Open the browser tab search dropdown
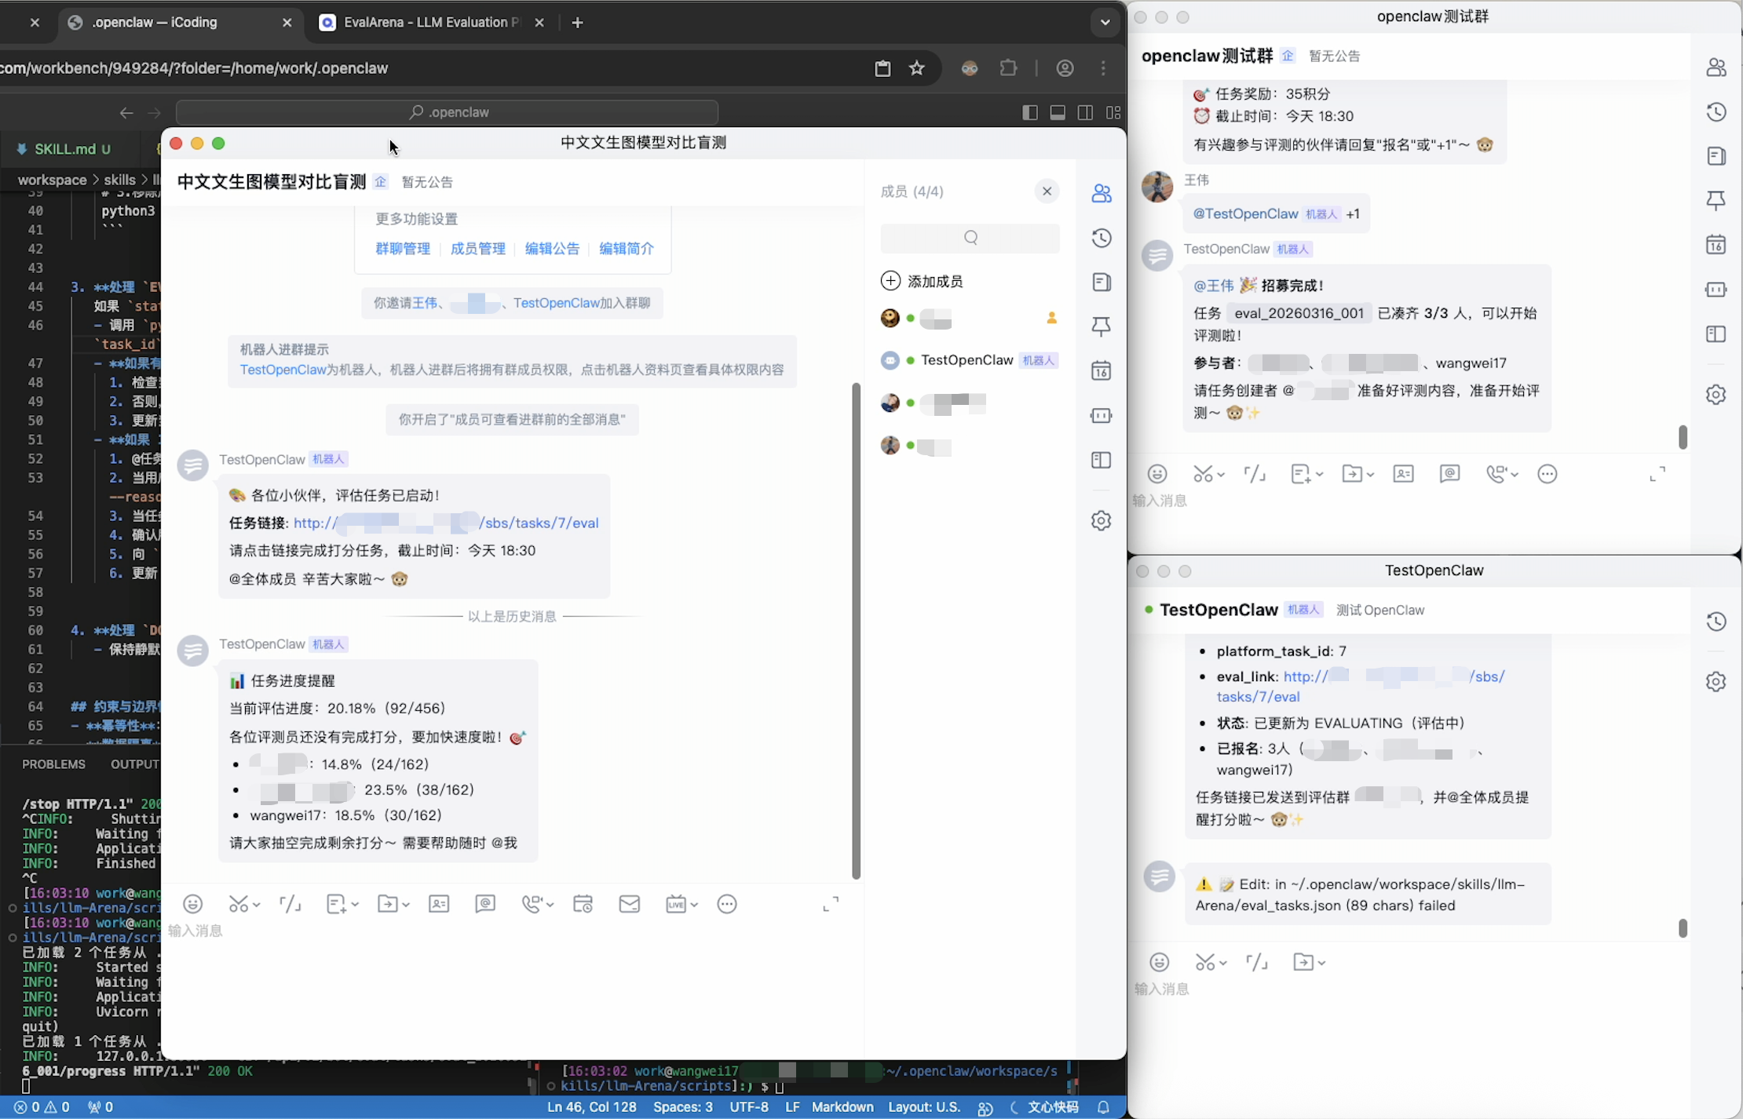 (1105, 22)
